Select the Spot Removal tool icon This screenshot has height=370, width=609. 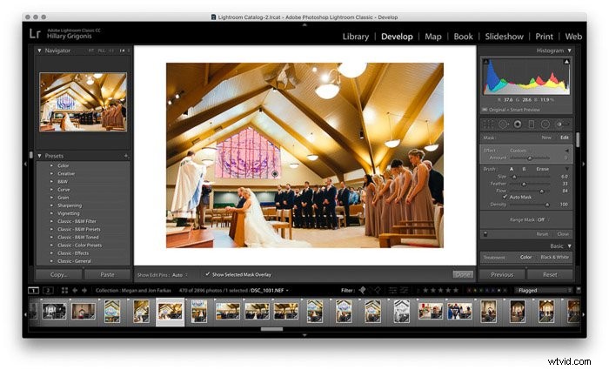click(x=504, y=124)
